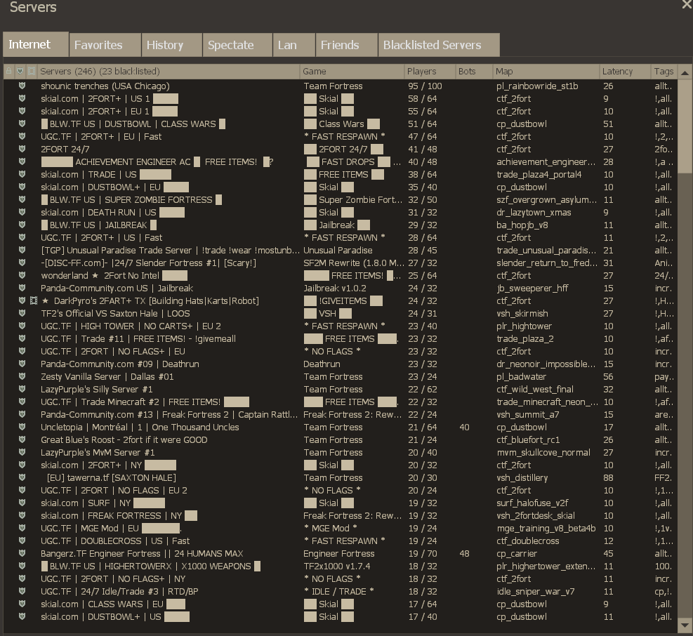Viewport: 693px width, 636px height.
Task: Select Panda-Community.com #09 Deathrun server
Action: [341, 364]
